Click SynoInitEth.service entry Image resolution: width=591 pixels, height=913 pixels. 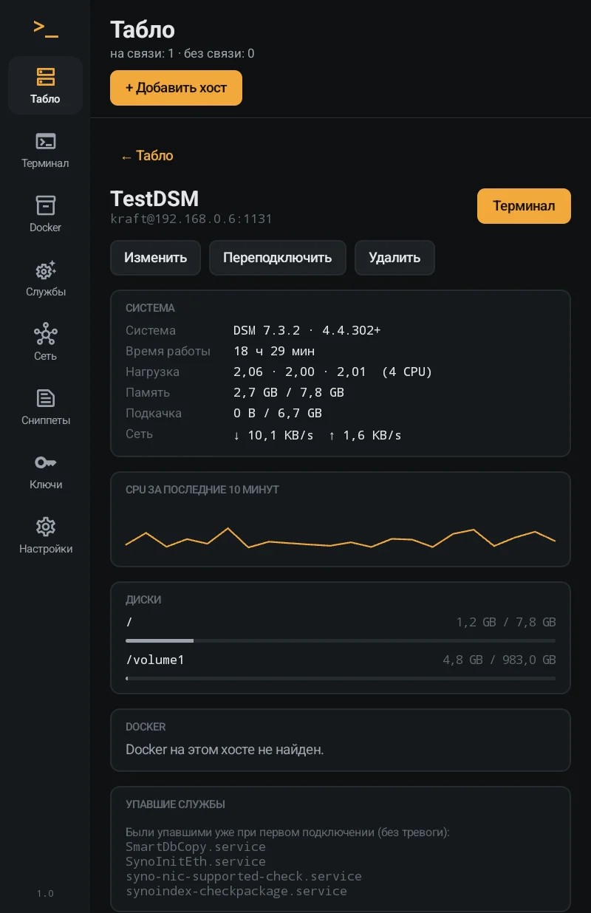tap(196, 861)
